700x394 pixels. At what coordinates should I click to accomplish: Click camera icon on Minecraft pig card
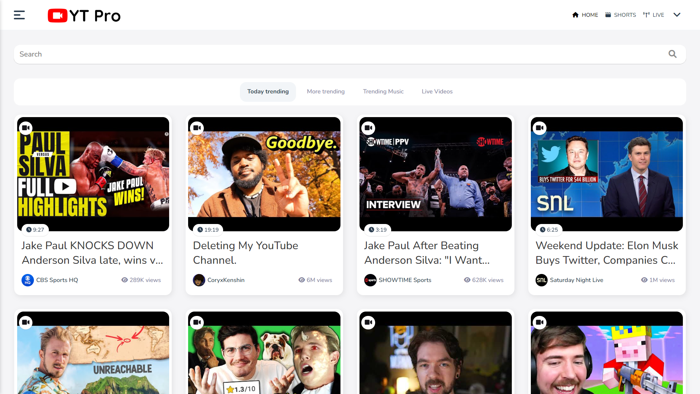(x=540, y=322)
